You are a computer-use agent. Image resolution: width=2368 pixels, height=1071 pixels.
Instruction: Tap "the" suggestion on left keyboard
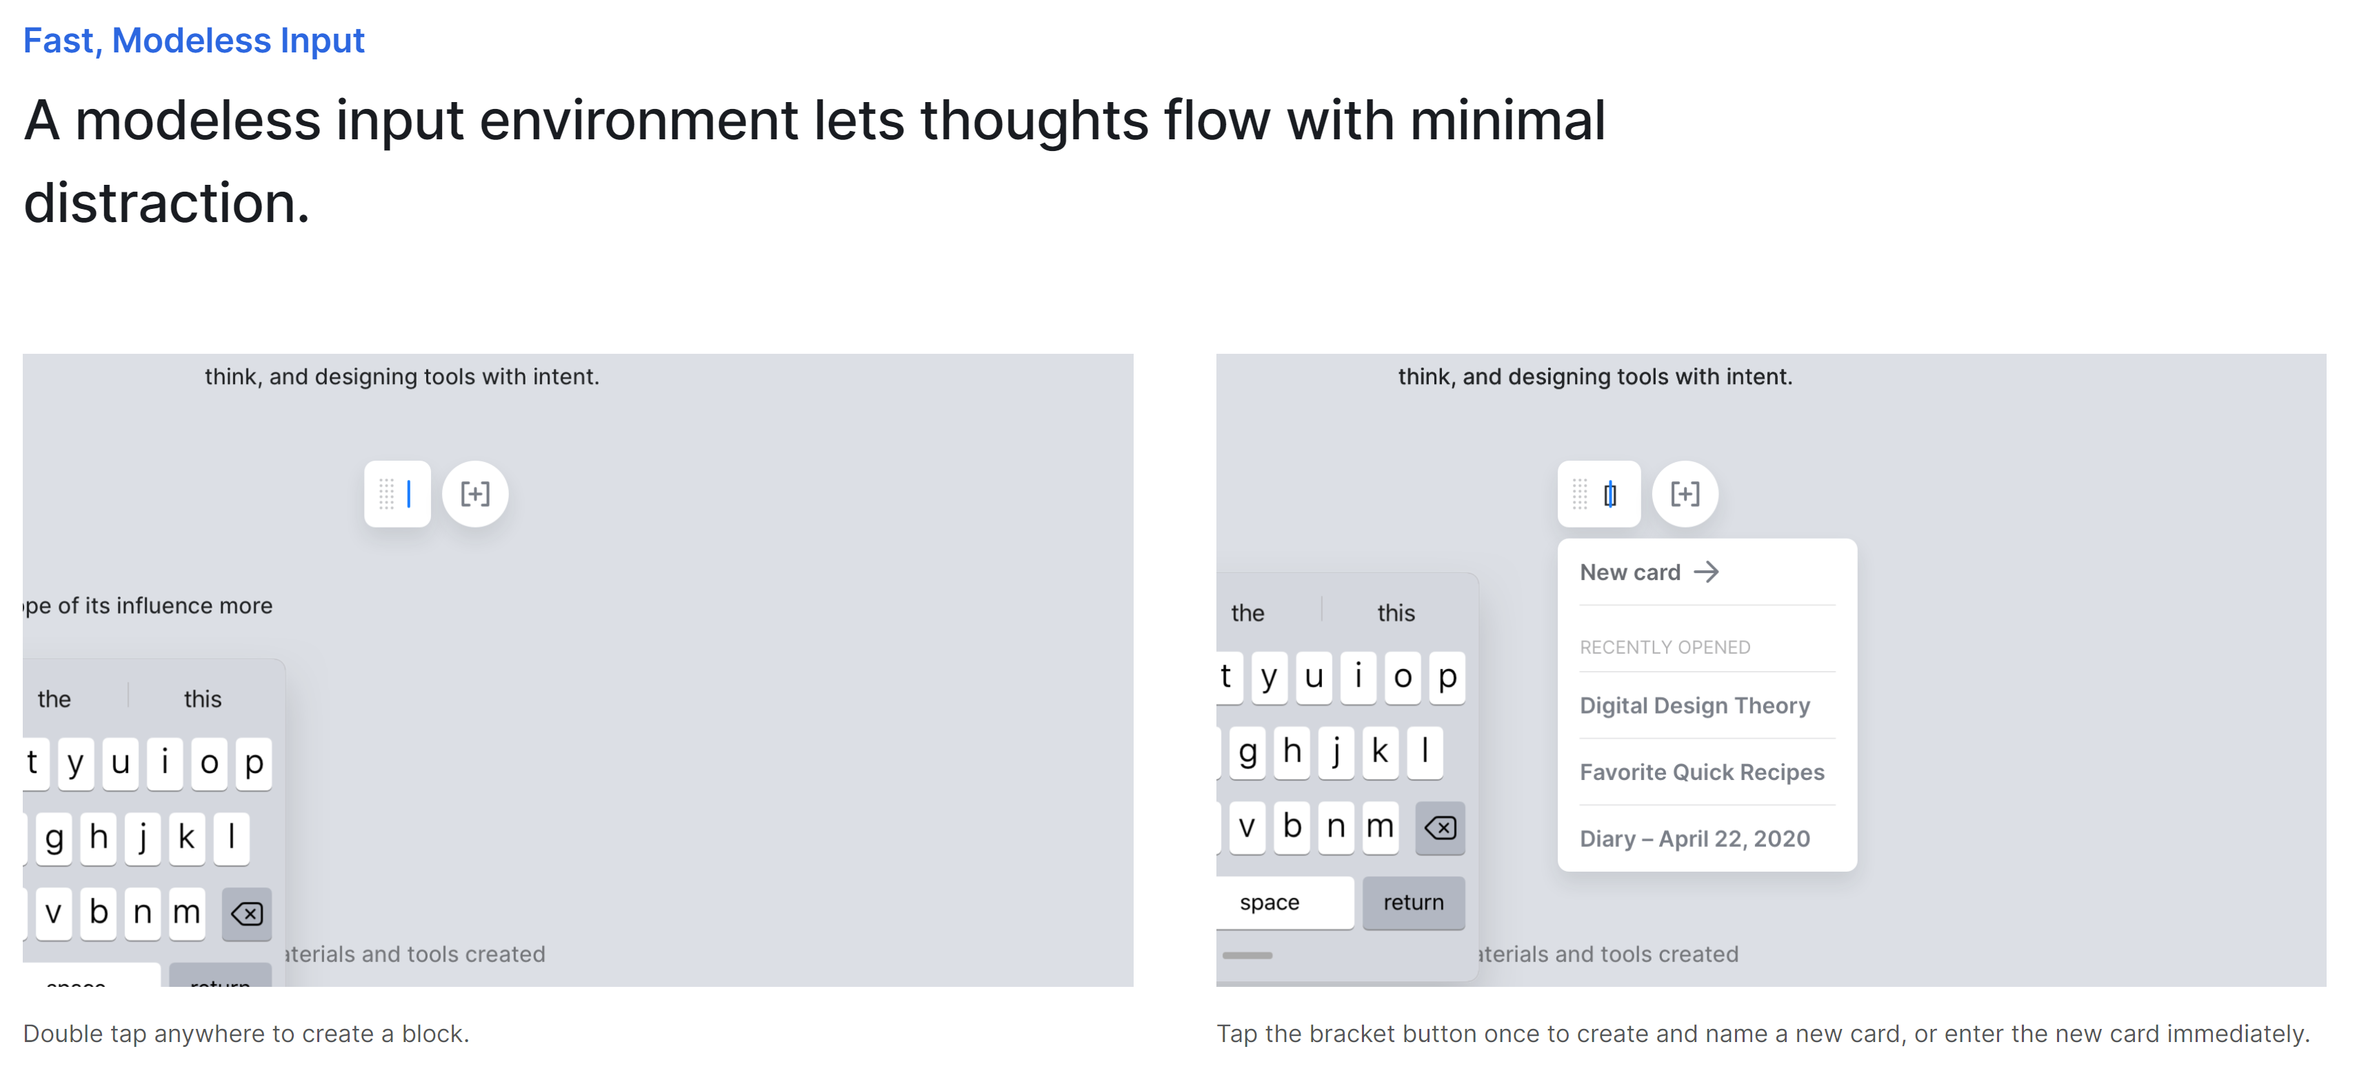point(54,699)
